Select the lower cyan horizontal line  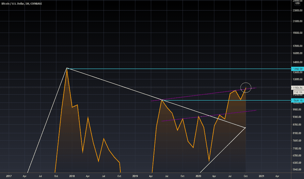pos(227,101)
